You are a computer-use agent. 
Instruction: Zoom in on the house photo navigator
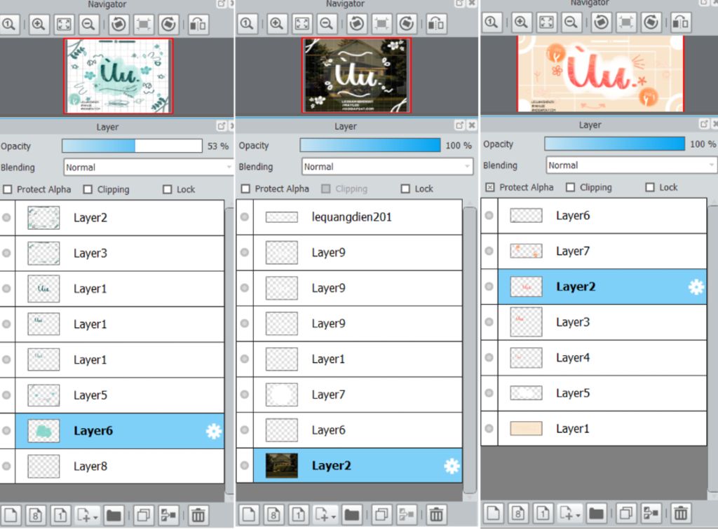tap(276, 23)
